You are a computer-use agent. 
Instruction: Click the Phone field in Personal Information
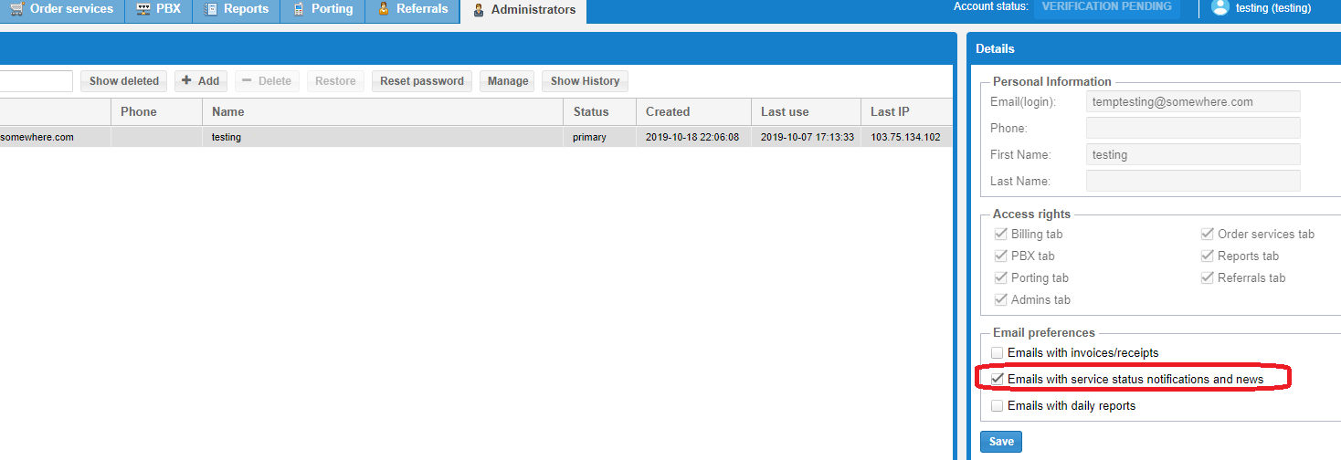pyautogui.click(x=1193, y=128)
